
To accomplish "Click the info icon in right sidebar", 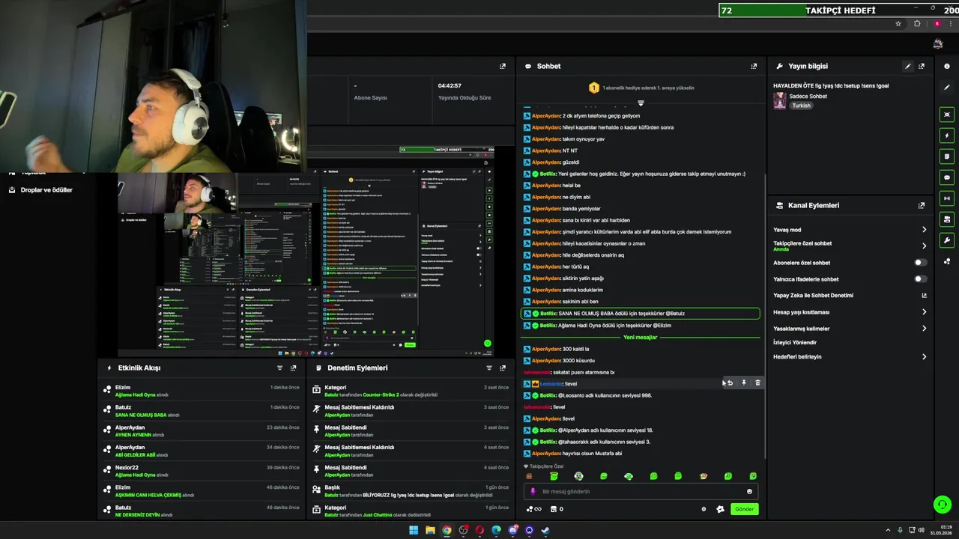I will (947, 67).
